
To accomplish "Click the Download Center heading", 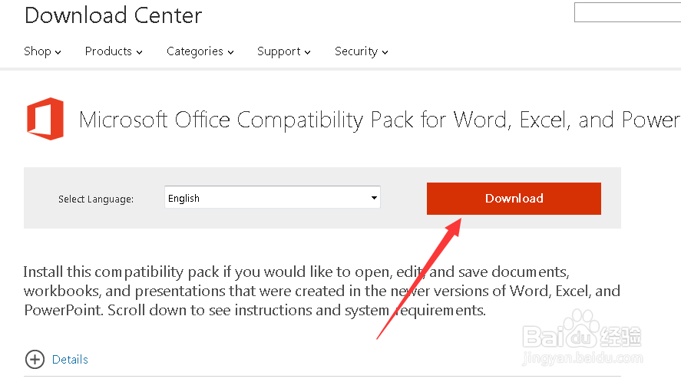I will click(114, 15).
